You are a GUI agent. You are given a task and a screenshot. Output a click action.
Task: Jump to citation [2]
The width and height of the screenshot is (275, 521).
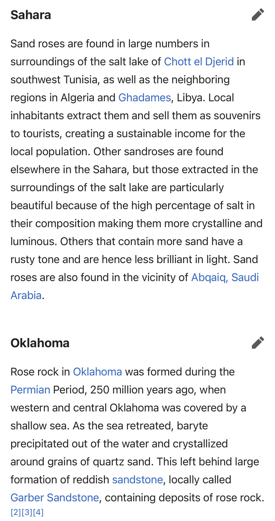[x=16, y=512]
